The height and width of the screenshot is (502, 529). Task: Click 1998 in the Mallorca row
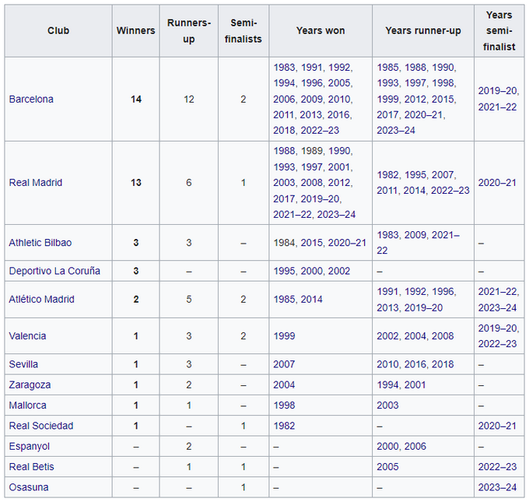[284, 405]
